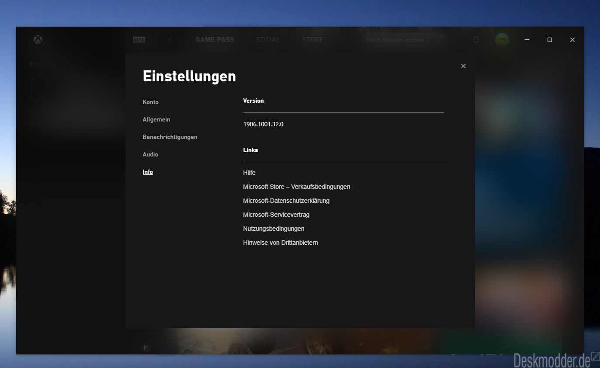Image resolution: width=600 pixels, height=368 pixels.
Task: Click the search magnifier icon
Action: (440, 40)
